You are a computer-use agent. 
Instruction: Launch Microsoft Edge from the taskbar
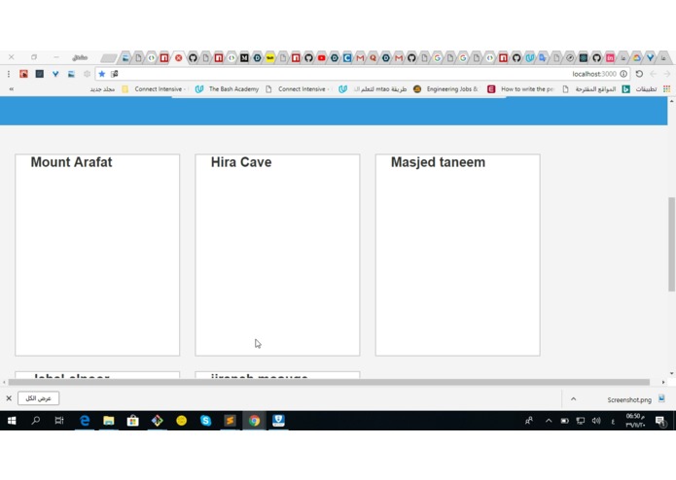click(x=85, y=421)
